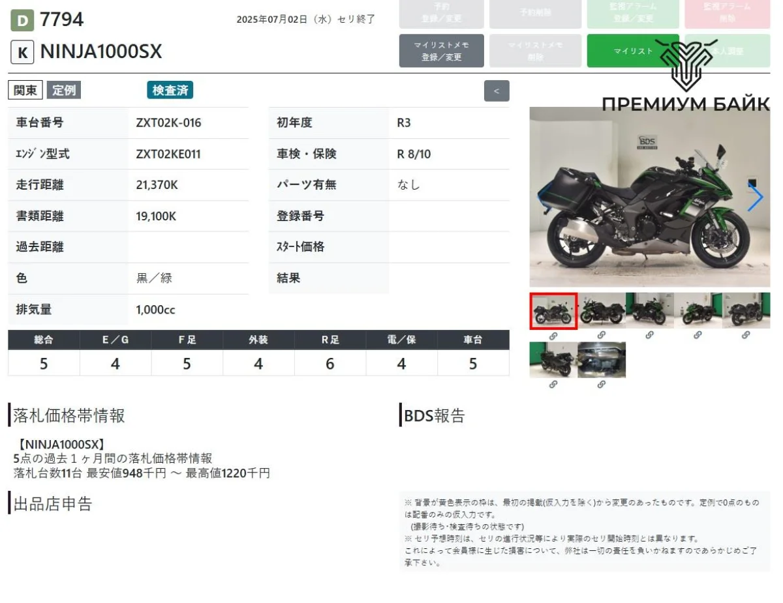Click the link icon under the first thumbnail
Screen dimensions: 783x603
(x=553, y=335)
